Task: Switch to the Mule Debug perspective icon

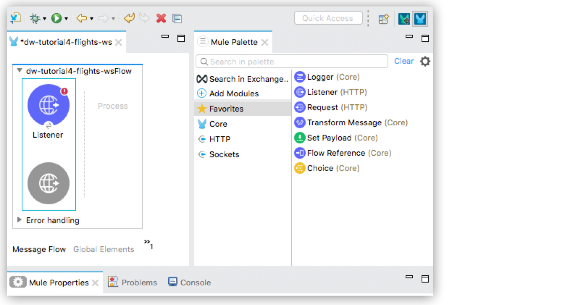Action: click(x=404, y=19)
